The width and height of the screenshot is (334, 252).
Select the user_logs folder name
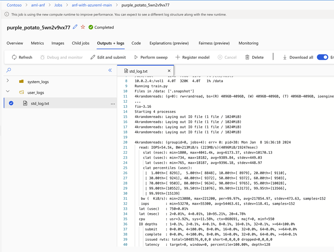[x=36, y=92]
